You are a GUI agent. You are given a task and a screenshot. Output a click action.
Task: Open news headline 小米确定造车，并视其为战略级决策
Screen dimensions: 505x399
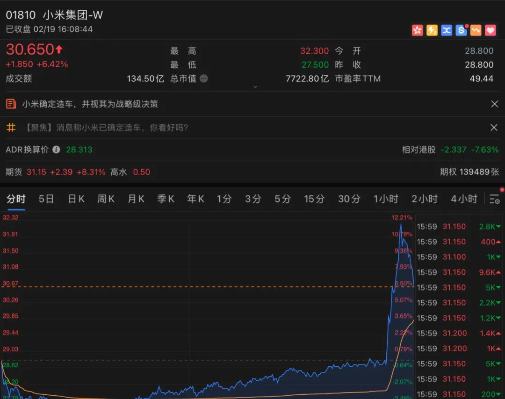pyautogui.click(x=90, y=104)
